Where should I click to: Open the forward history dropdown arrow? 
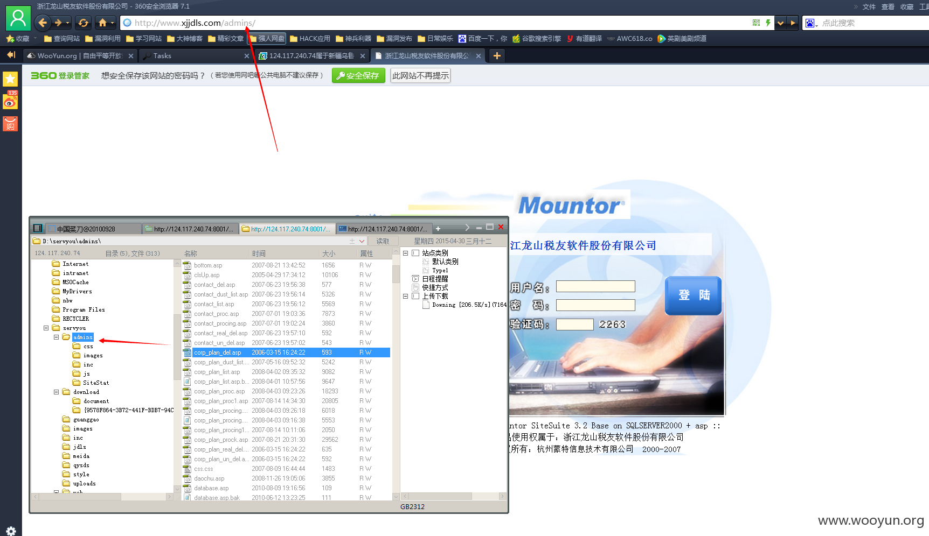coord(67,23)
